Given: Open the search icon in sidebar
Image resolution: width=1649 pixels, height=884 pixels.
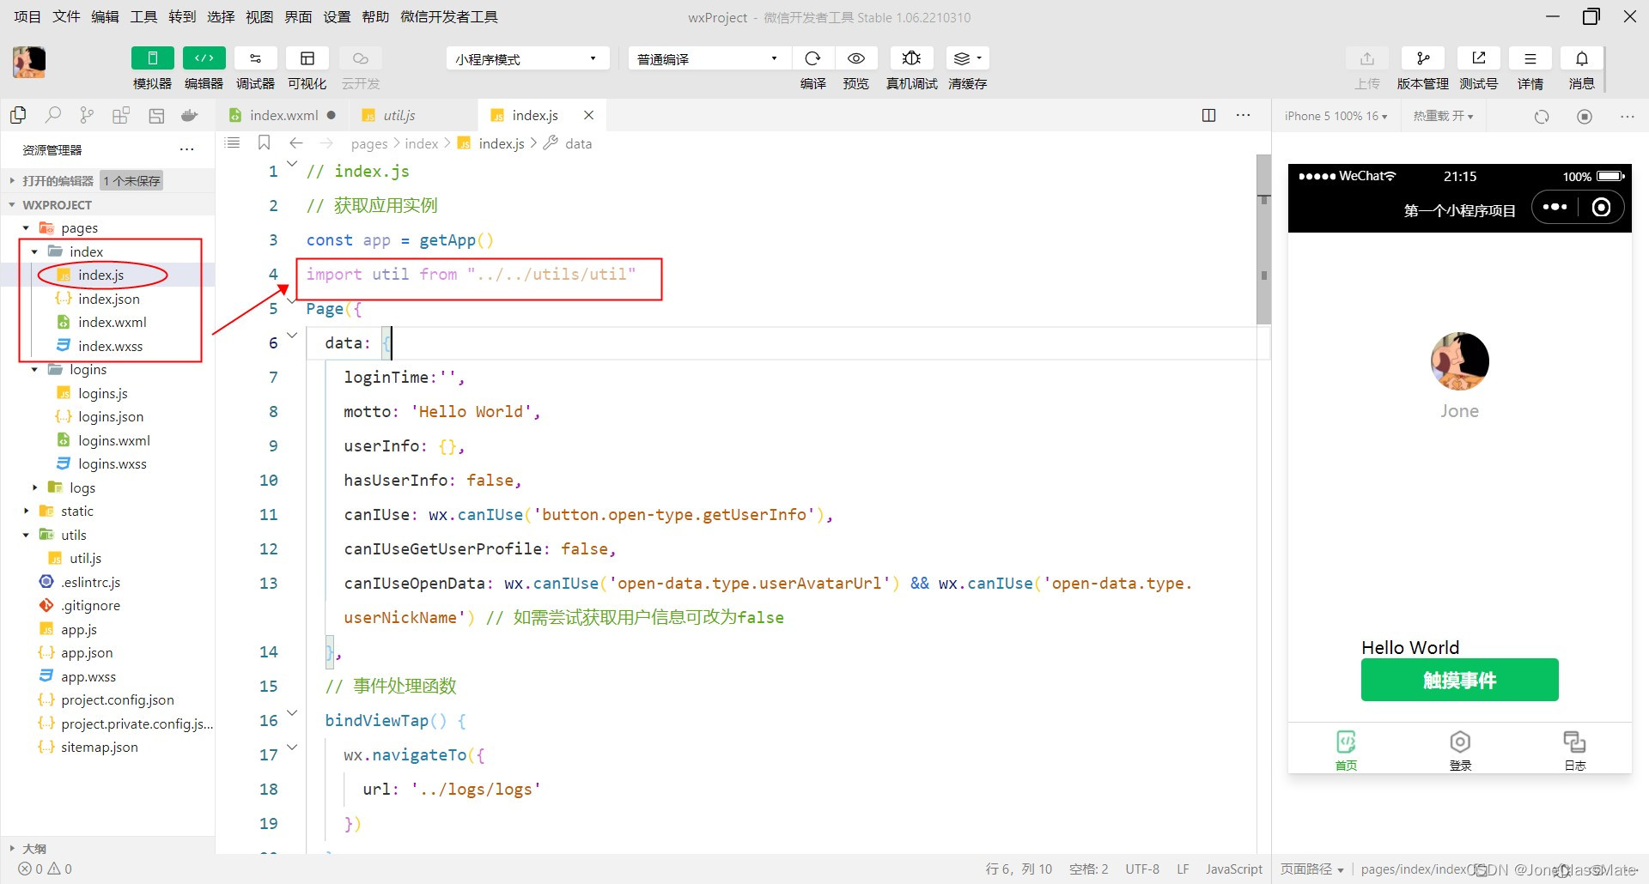Looking at the screenshot, I should tap(53, 115).
